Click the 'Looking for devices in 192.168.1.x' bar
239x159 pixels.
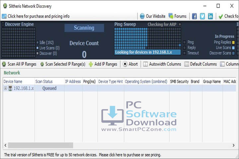[147, 52]
